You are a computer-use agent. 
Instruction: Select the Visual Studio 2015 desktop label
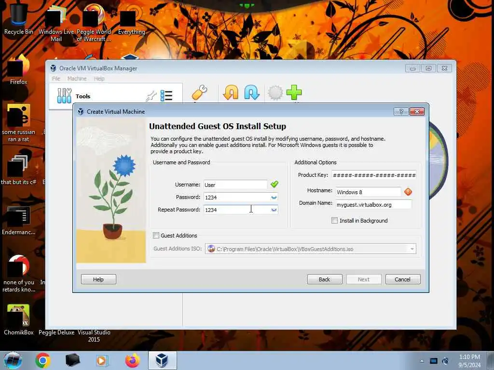pos(94,336)
